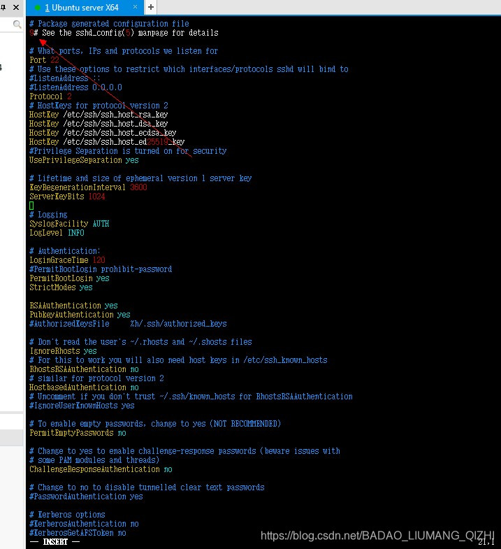Screen dimensions: 501x549
Task: Click "IgnoreRhosts yes" line
Action: coord(63,351)
